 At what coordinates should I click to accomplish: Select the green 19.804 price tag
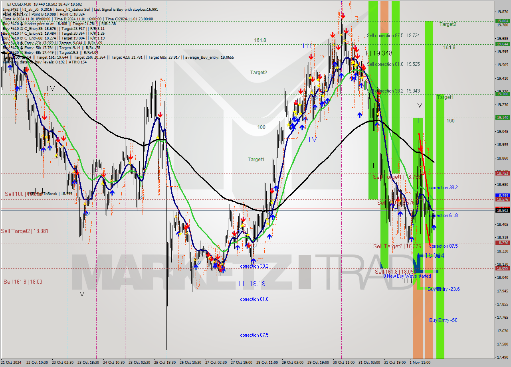coord(502,21)
